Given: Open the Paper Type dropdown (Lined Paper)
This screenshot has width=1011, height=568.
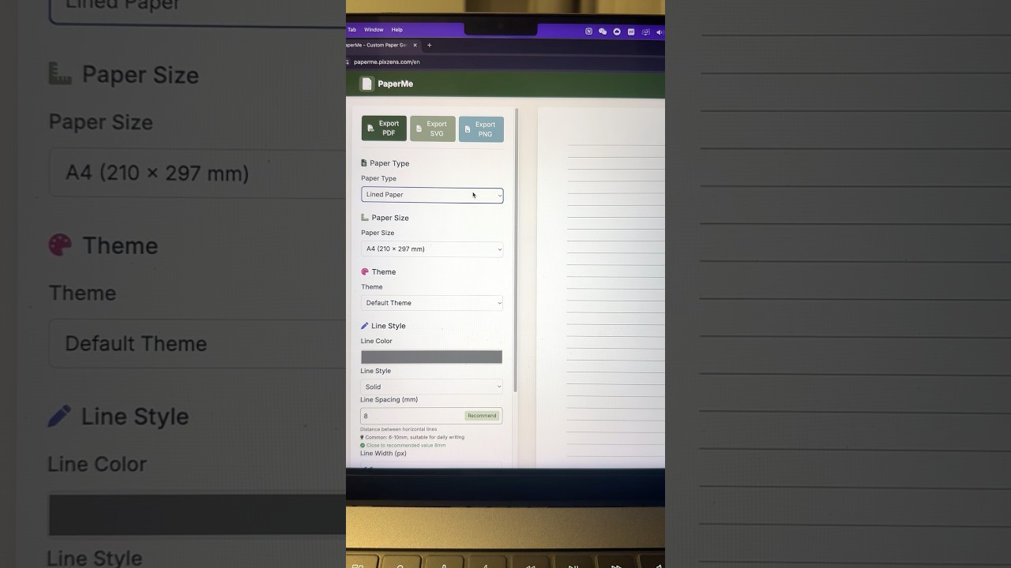Looking at the screenshot, I should point(432,195).
